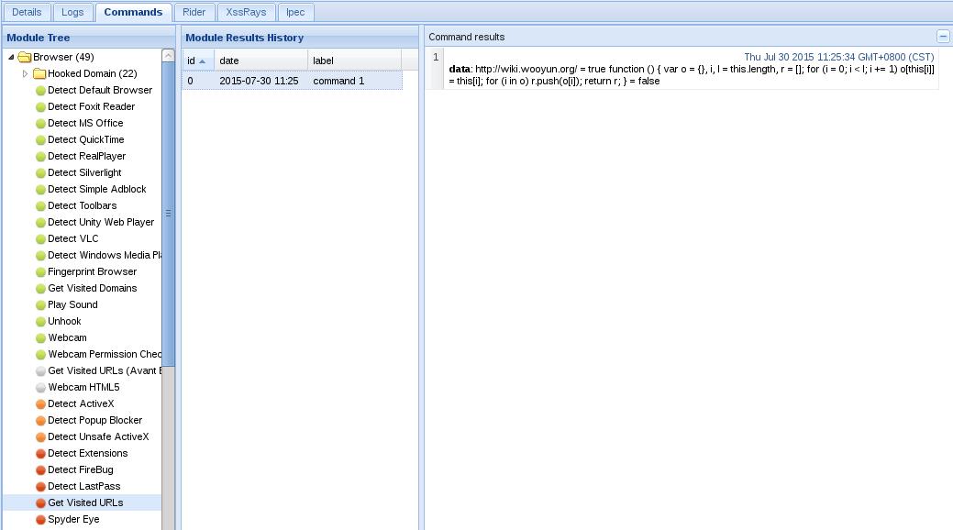Open the XssRays tab
Viewport: 953px width, 530px height.
pyautogui.click(x=246, y=12)
